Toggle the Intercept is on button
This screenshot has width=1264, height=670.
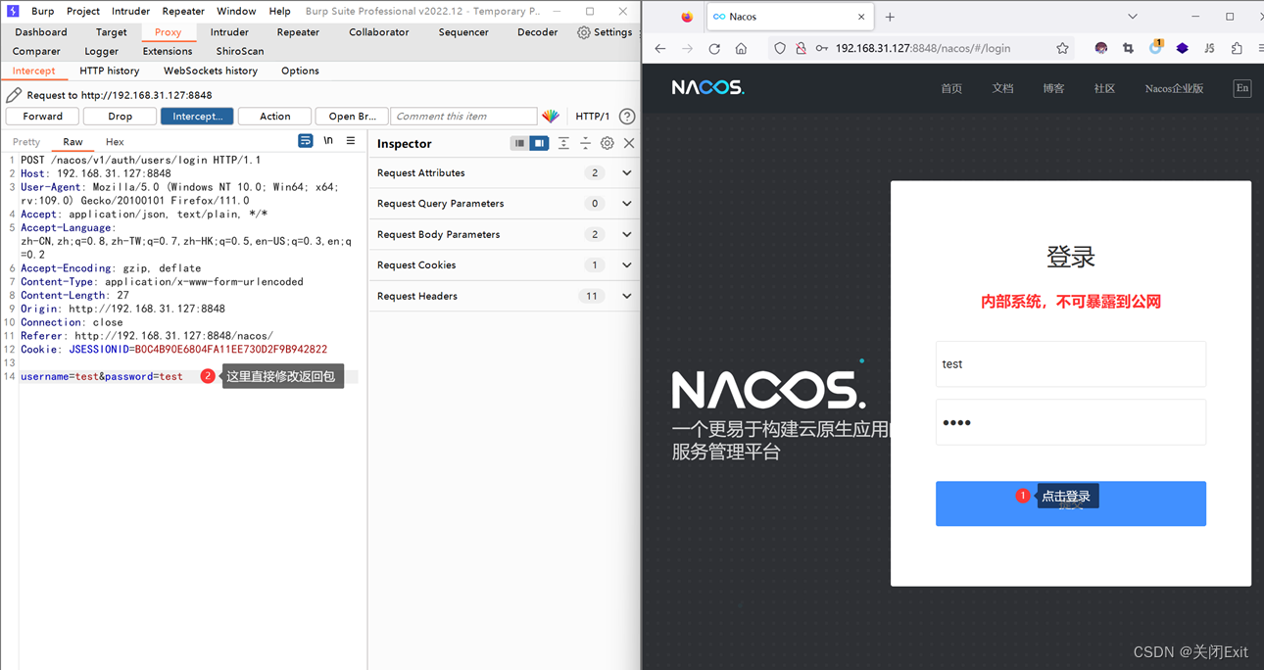[x=197, y=116]
